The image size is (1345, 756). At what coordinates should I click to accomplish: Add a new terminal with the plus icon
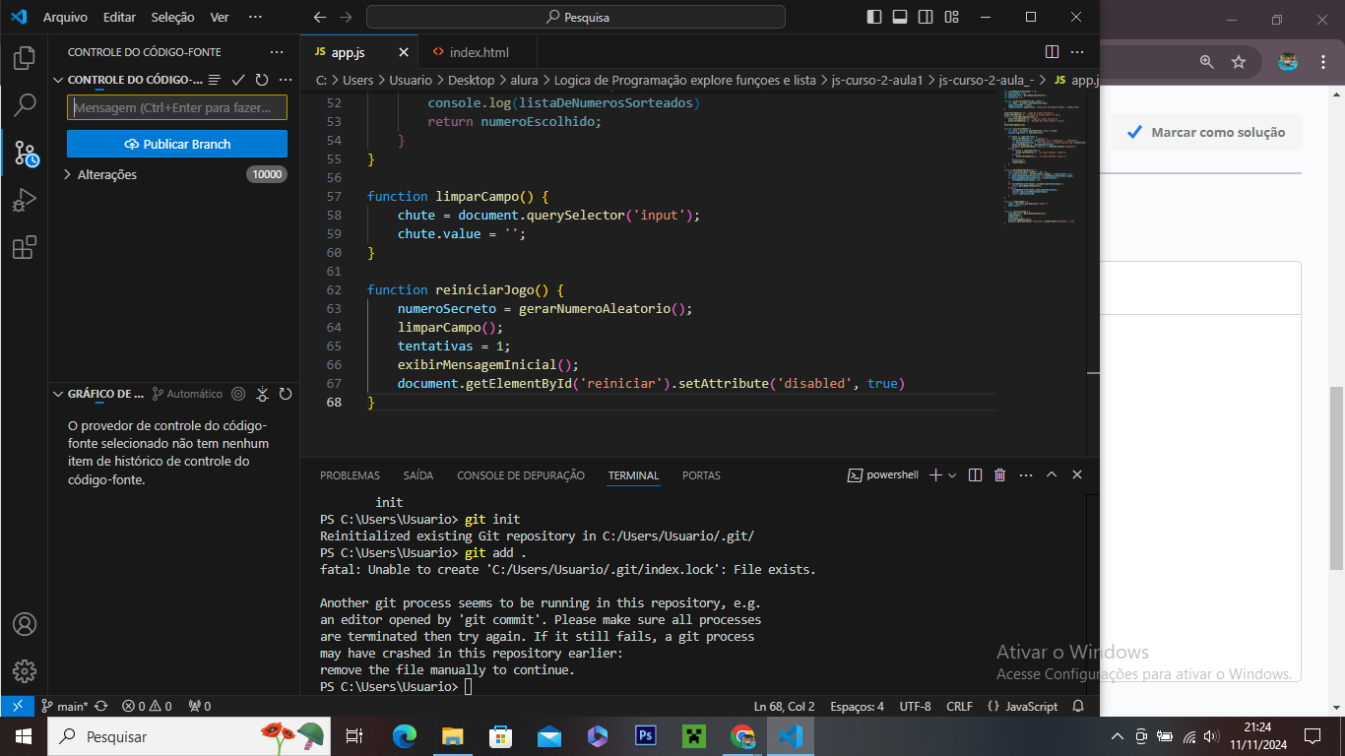[936, 474]
